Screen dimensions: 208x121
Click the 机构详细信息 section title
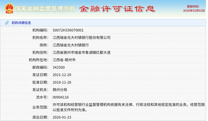coord(21,23)
